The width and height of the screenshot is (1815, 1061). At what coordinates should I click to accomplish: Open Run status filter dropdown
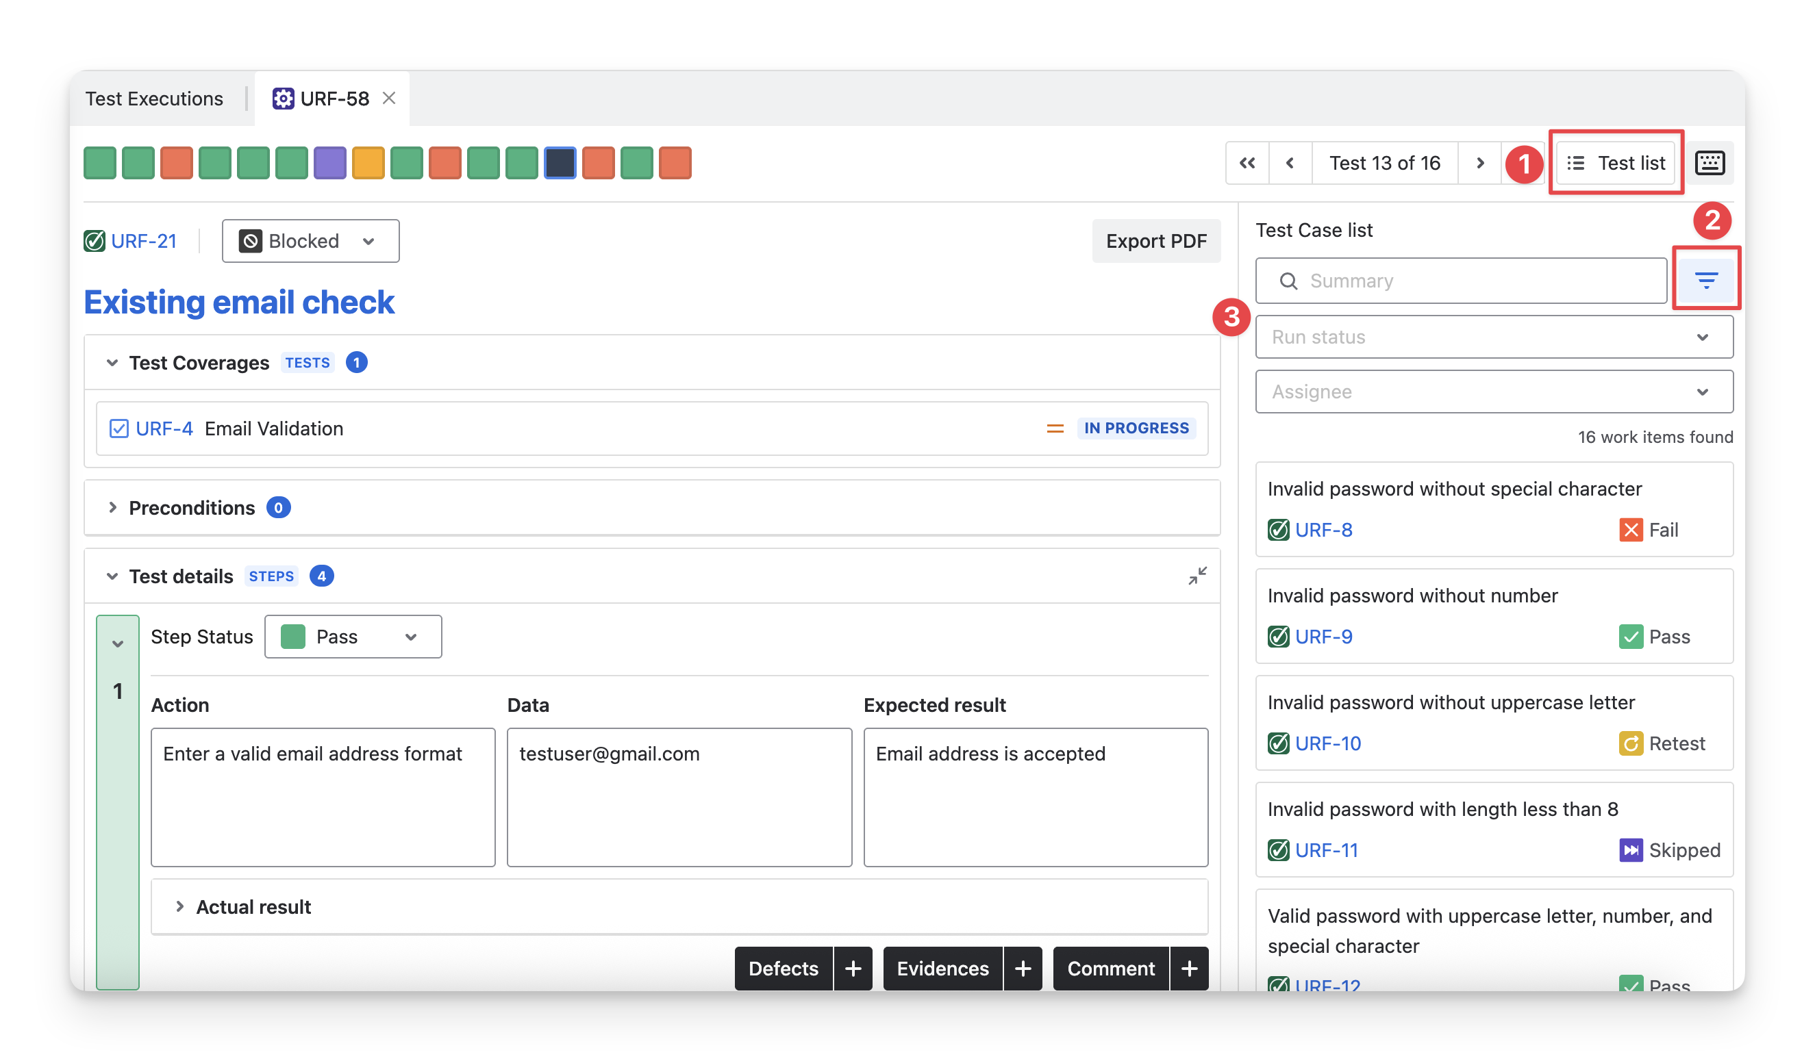1494,337
